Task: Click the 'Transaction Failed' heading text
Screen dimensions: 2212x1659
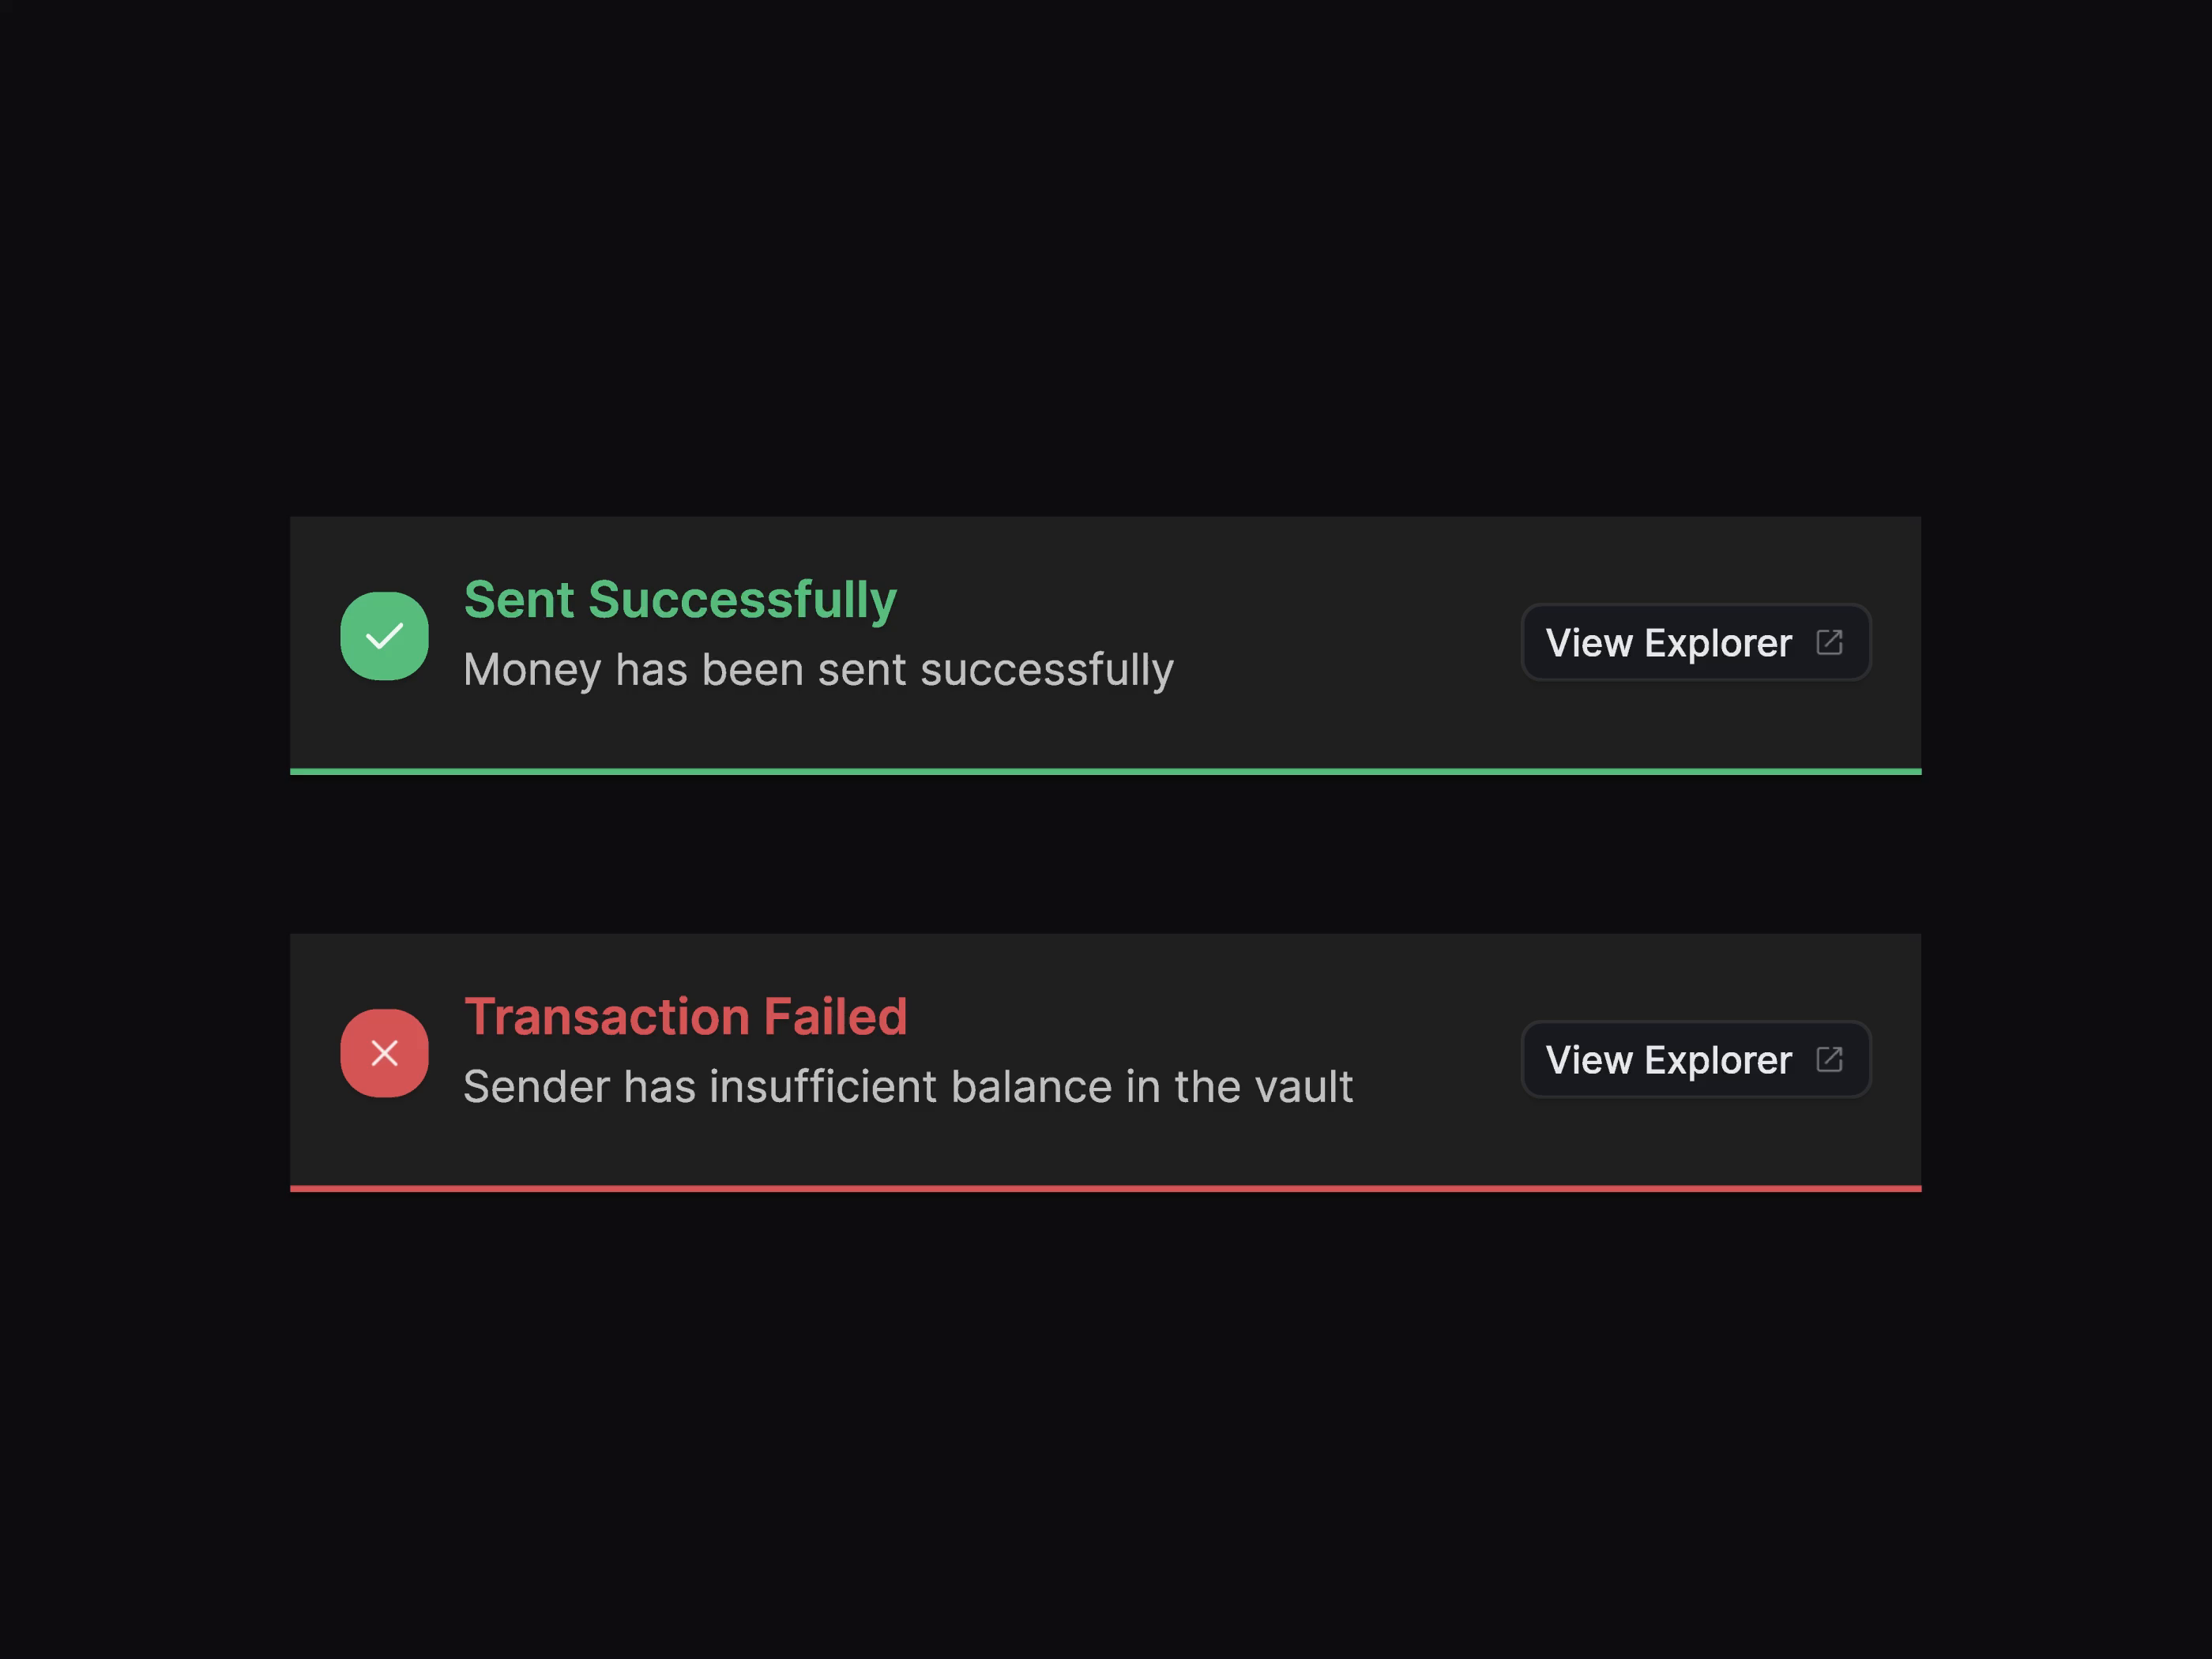Action: tap(686, 1015)
